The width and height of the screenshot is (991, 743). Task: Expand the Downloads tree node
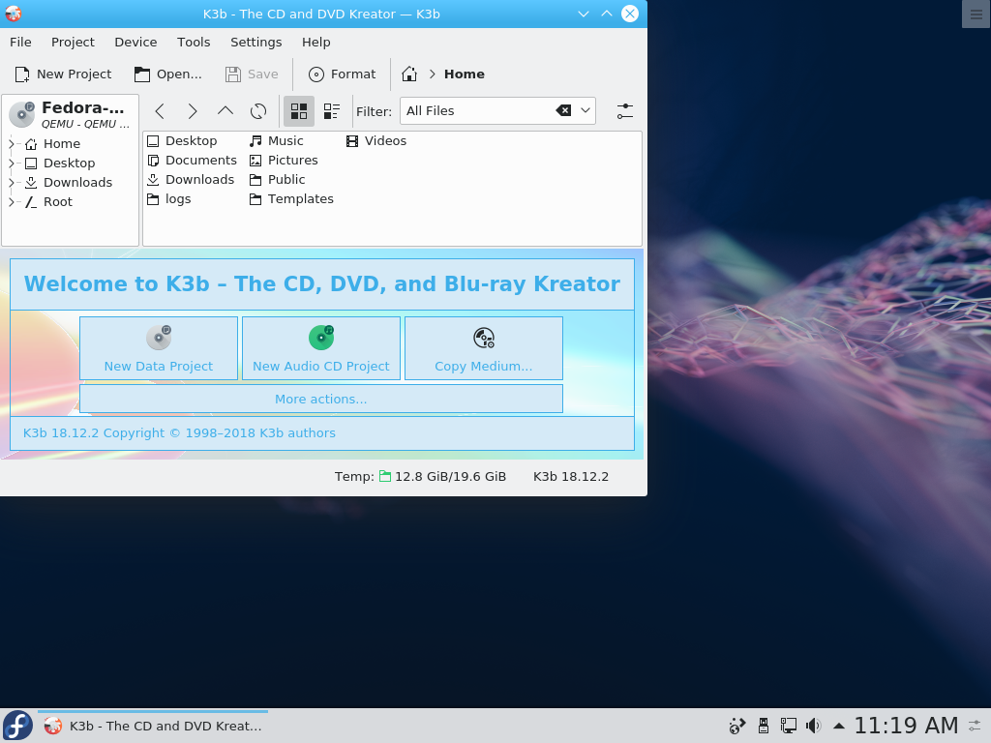tap(12, 183)
